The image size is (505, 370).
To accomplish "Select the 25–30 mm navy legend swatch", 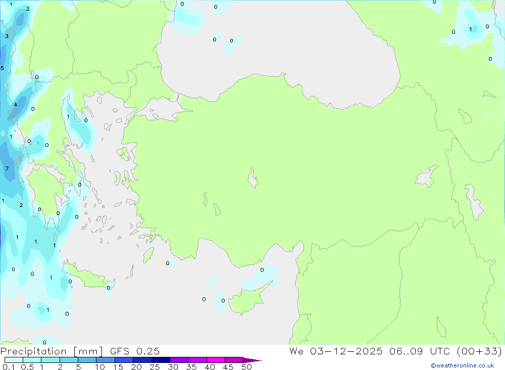I will tap(161, 360).
